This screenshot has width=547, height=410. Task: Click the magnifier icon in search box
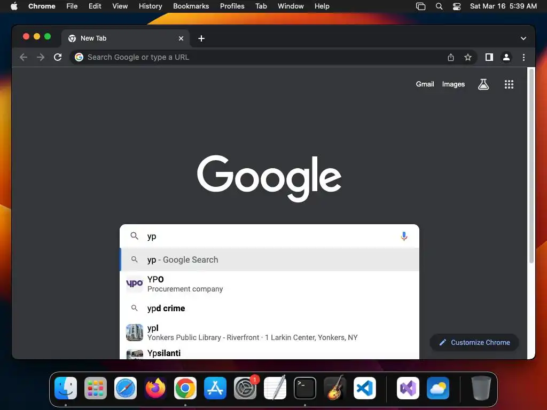coord(134,236)
